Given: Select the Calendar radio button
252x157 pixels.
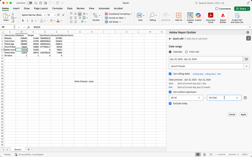Looking at the screenshot, I should click(170, 52).
